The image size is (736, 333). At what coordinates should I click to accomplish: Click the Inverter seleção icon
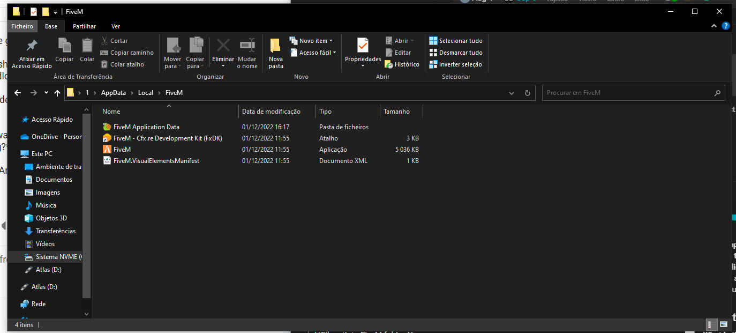coord(433,64)
